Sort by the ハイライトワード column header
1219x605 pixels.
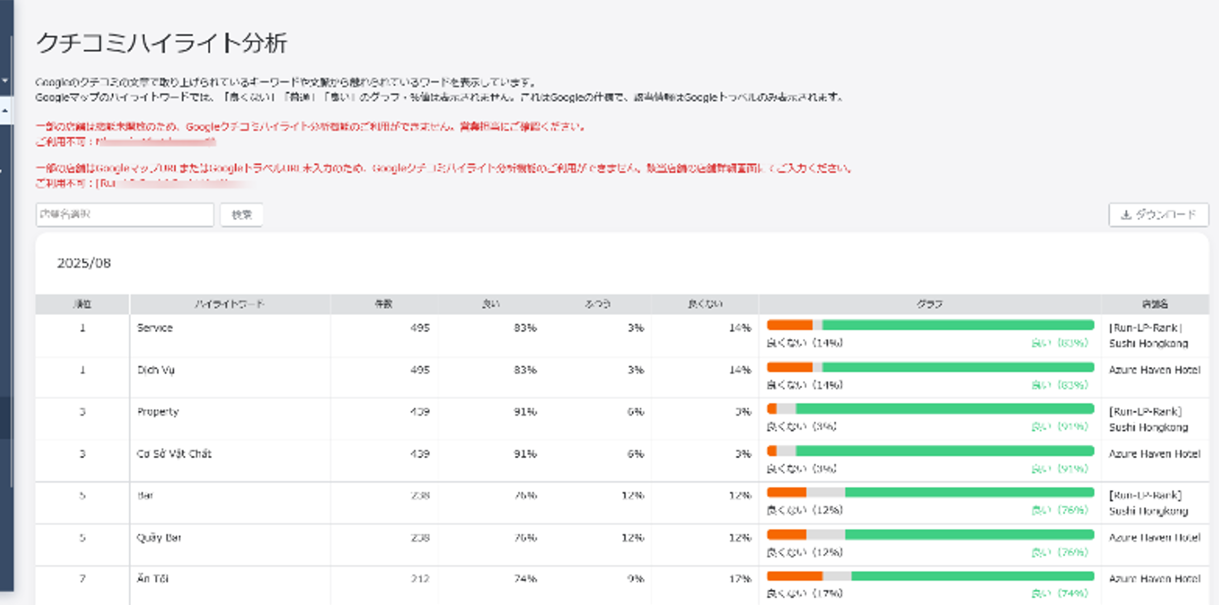[x=230, y=304]
